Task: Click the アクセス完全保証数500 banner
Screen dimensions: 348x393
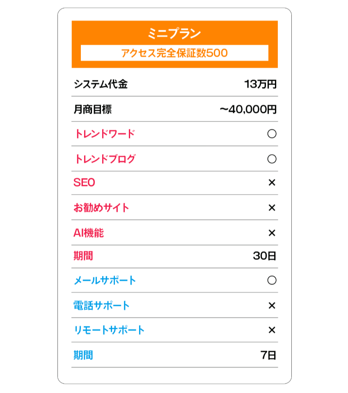Action: 174,53
